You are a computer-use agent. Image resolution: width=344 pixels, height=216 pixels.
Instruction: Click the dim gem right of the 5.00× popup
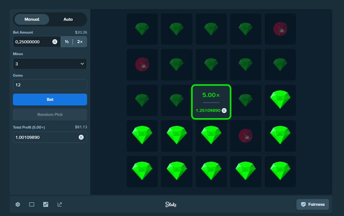(x=246, y=100)
